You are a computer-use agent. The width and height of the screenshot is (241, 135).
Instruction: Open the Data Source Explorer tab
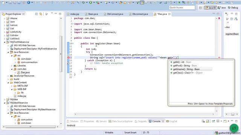click(x=120, y=121)
